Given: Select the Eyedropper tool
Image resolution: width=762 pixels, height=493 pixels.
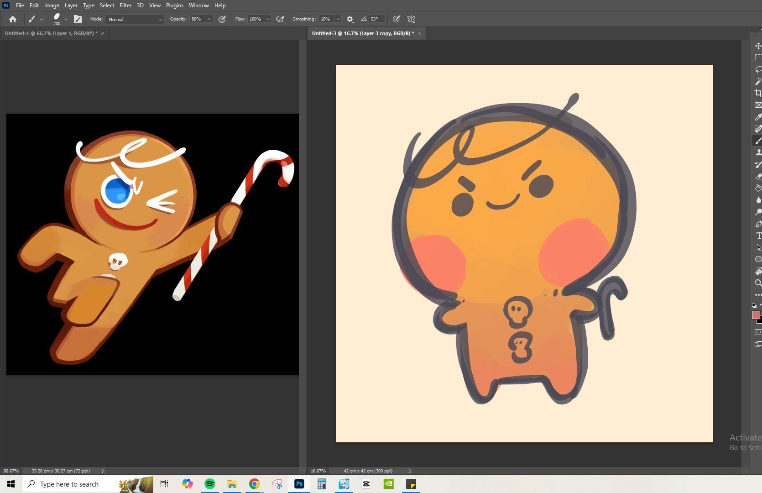Looking at the screenshot, I should click(758, 117).
